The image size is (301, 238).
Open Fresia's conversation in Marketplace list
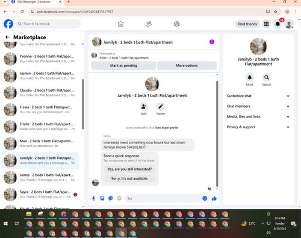pos(41,110)
